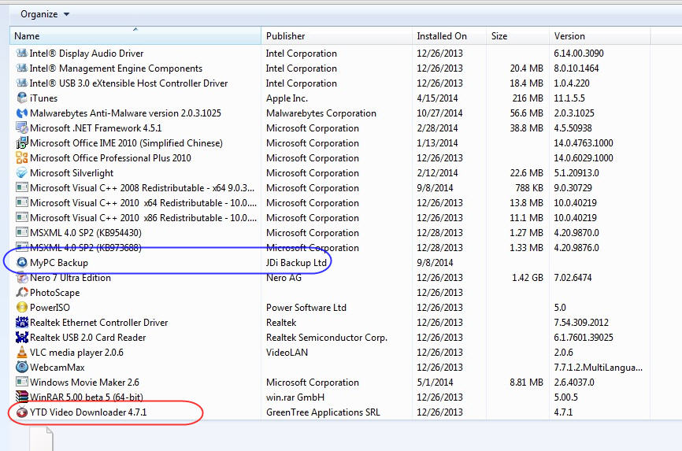682x451 pixels.
Task: Click the "Realtek Semiconductor Corp." publisher
Action: point(327,338)
